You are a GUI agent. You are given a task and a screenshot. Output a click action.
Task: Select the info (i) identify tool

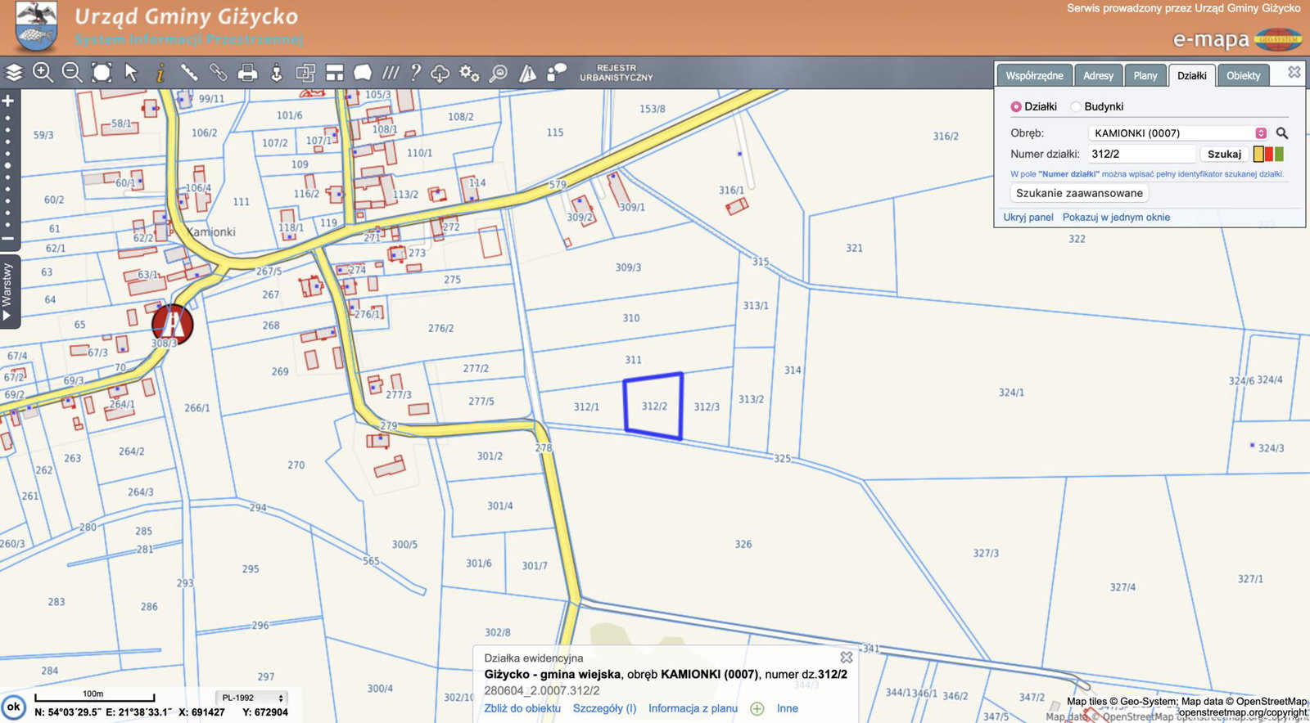(160, 74)
